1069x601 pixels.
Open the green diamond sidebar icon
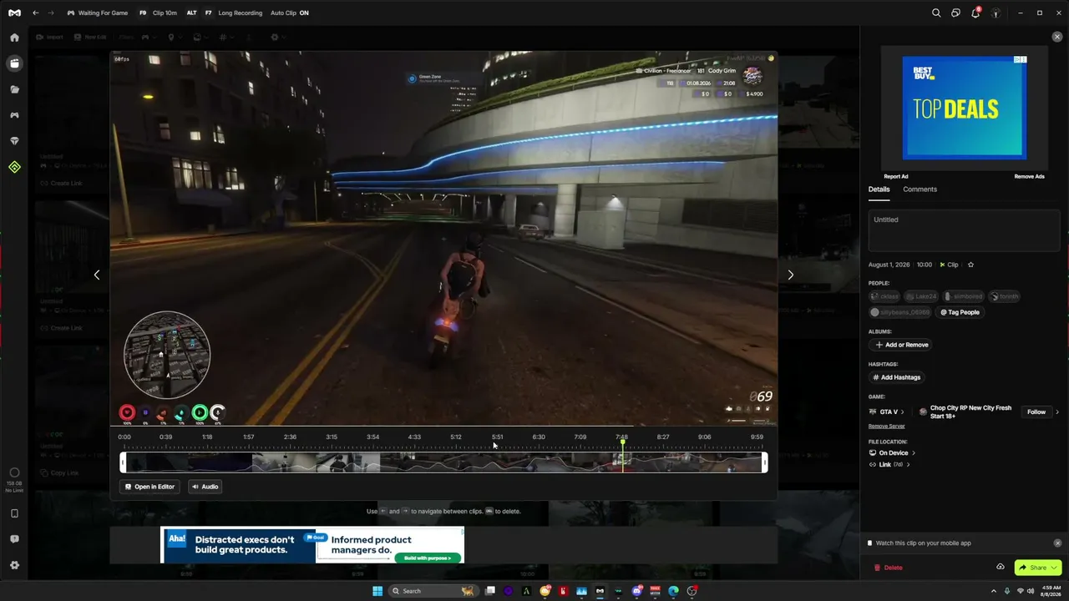pyautogui.click(x=14, y=167)
